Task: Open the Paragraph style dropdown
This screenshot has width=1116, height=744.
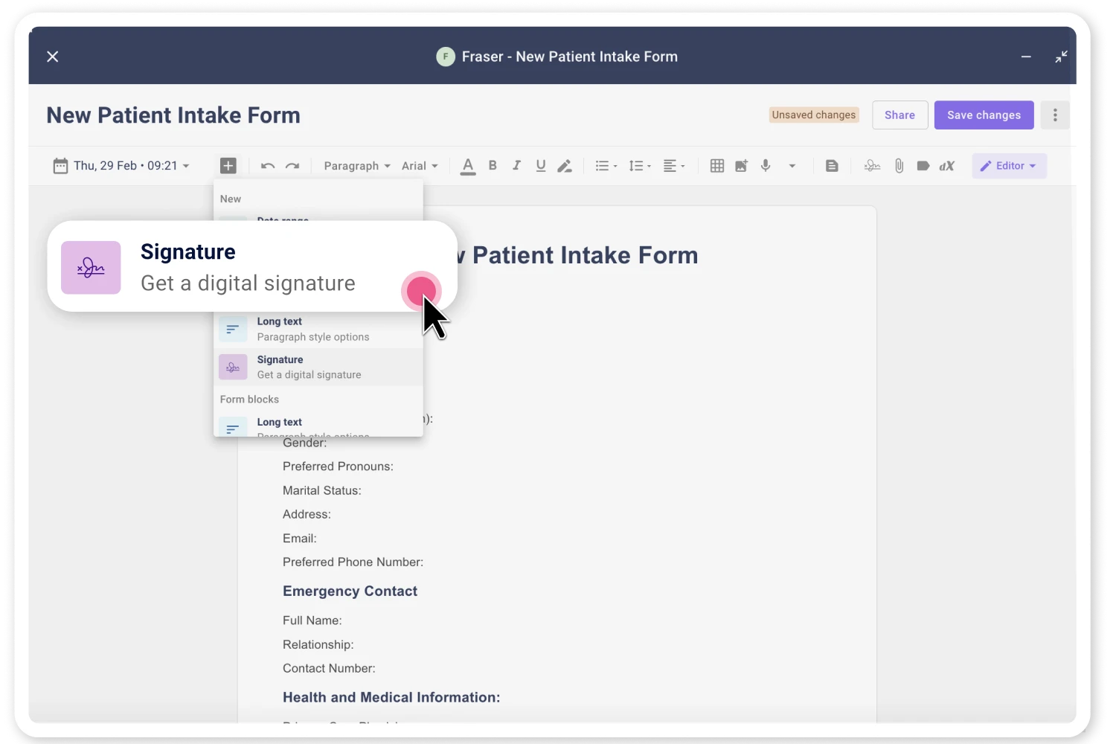Action: click(x=356, y=165)
